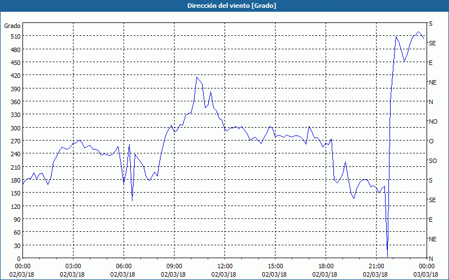Select the "15:00" time axis label
449x280 pixels.
coord(275,267)
